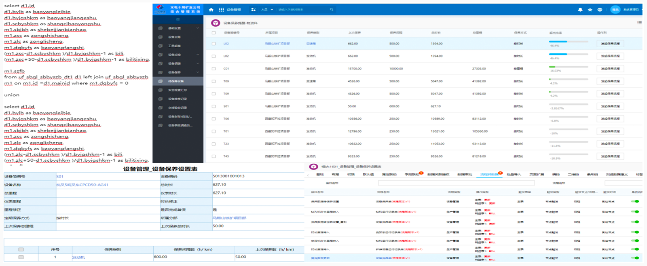This screenshot has height=266, width=647.
Task: Switch to the 流程转数据 tab
Action: click(489, 175)
